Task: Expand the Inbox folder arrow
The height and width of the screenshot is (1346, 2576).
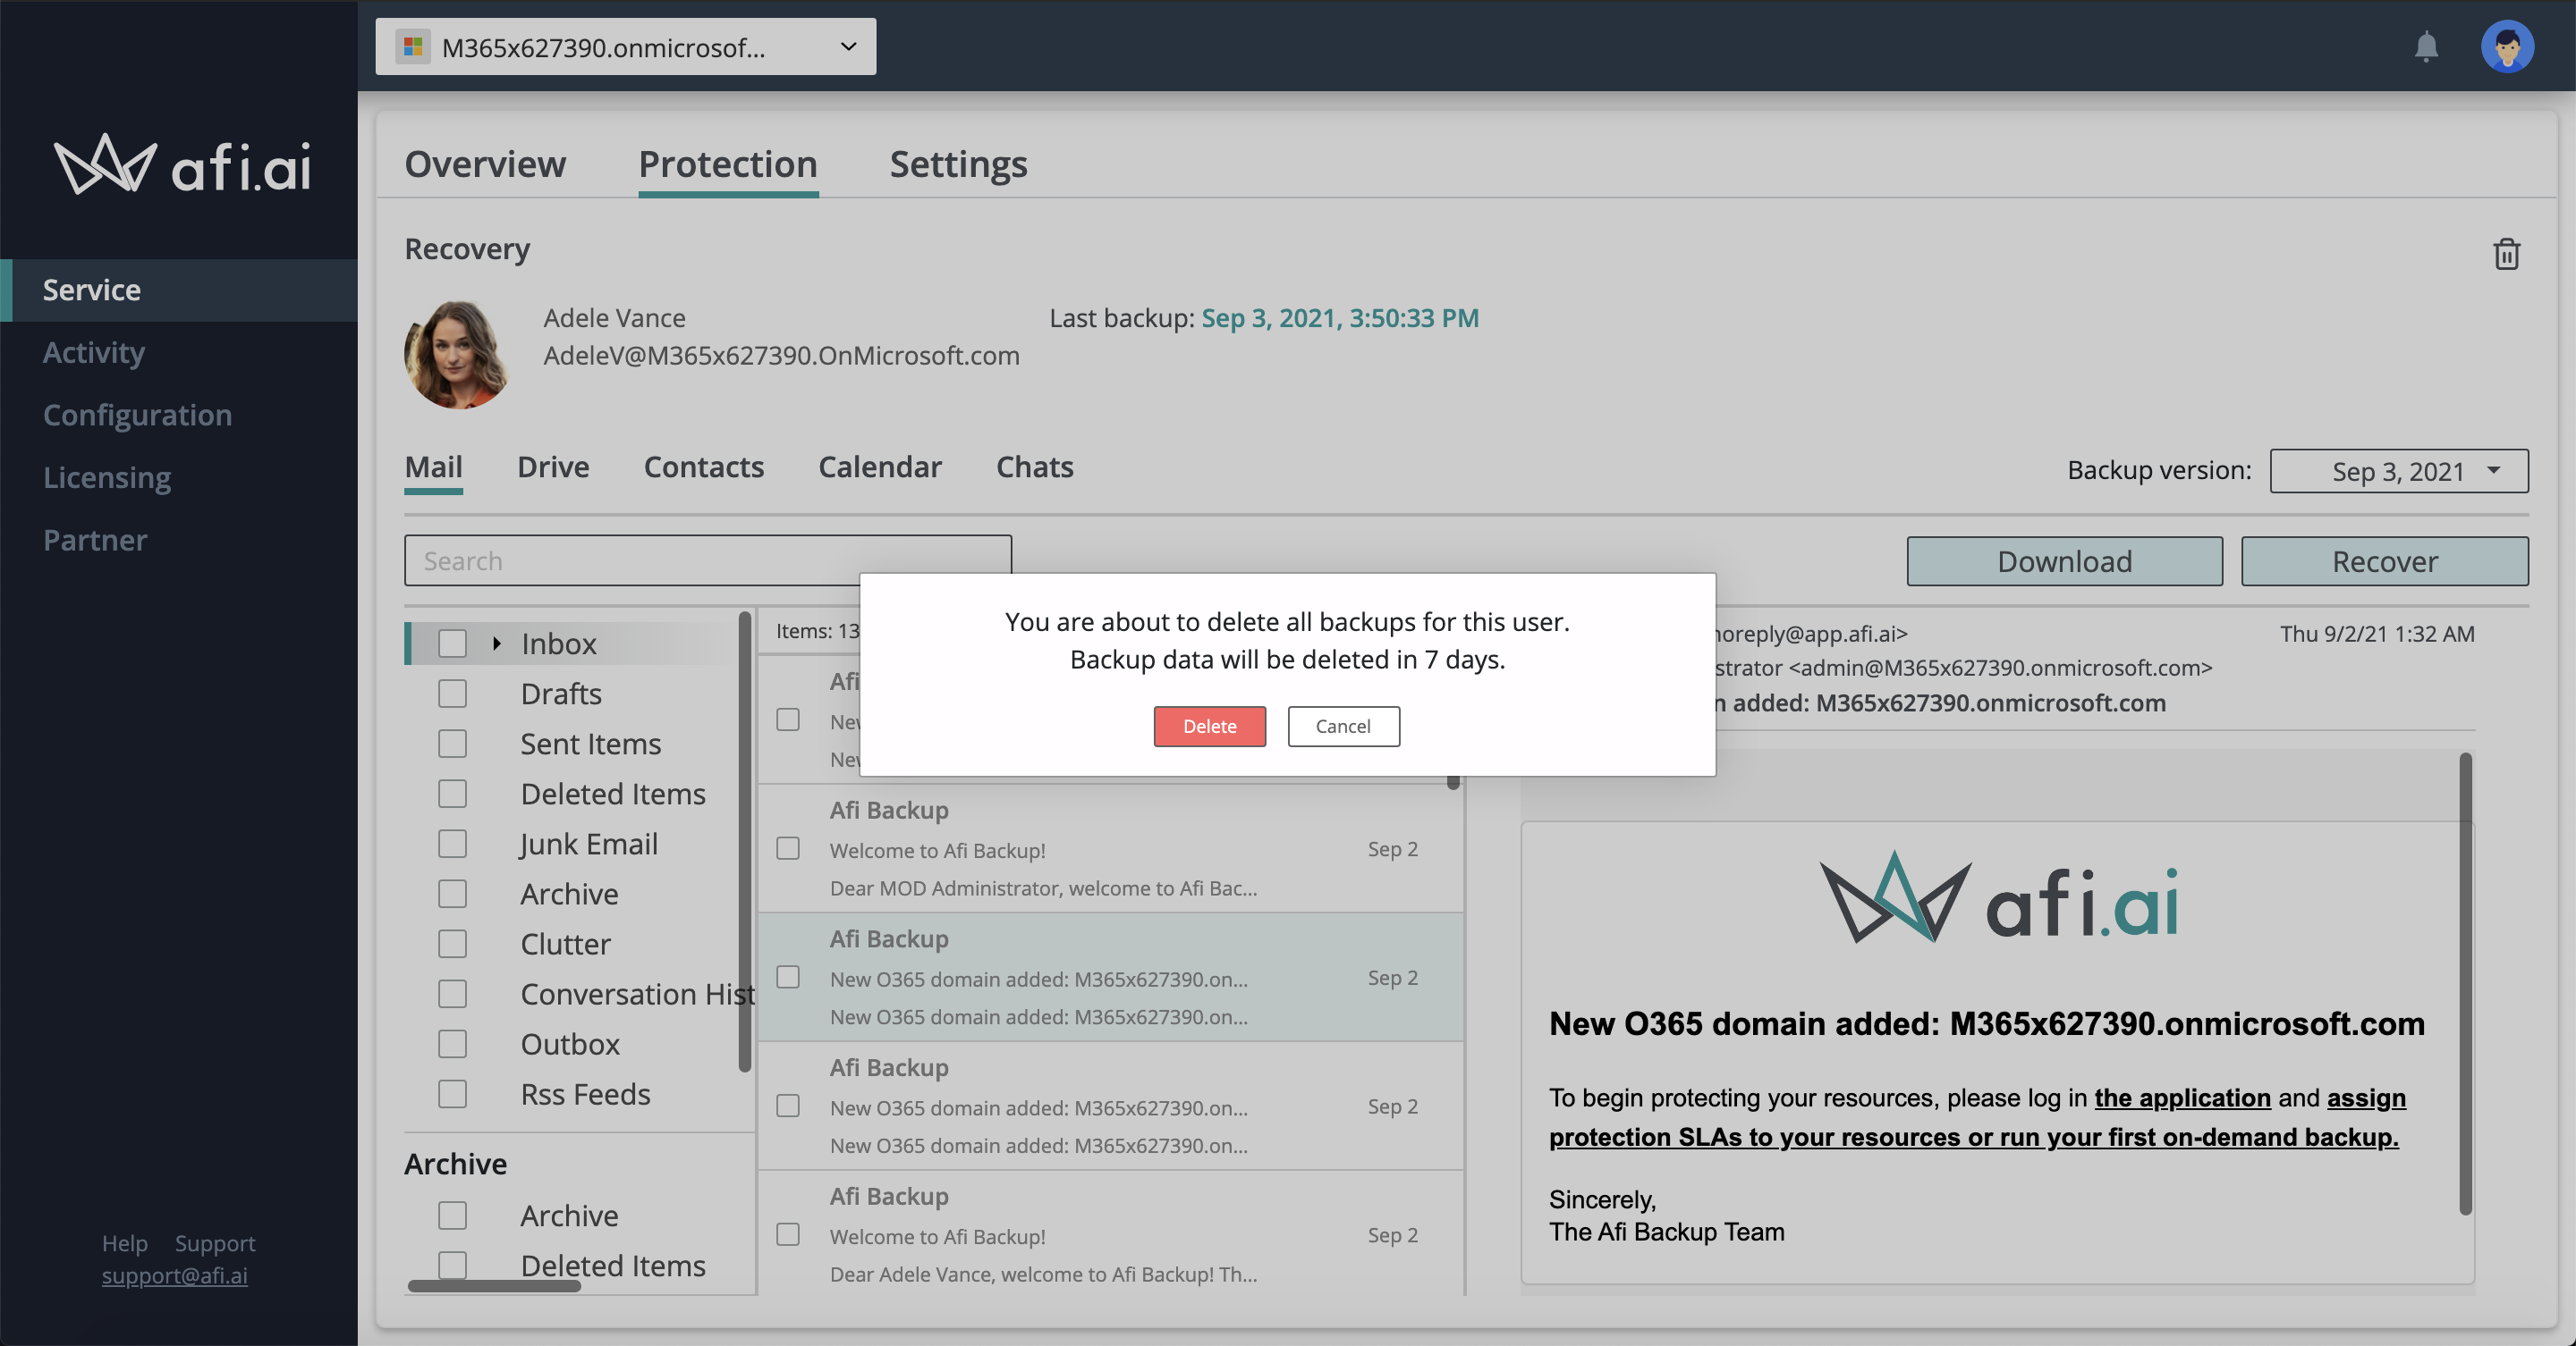Action: (x=496, y=644)
